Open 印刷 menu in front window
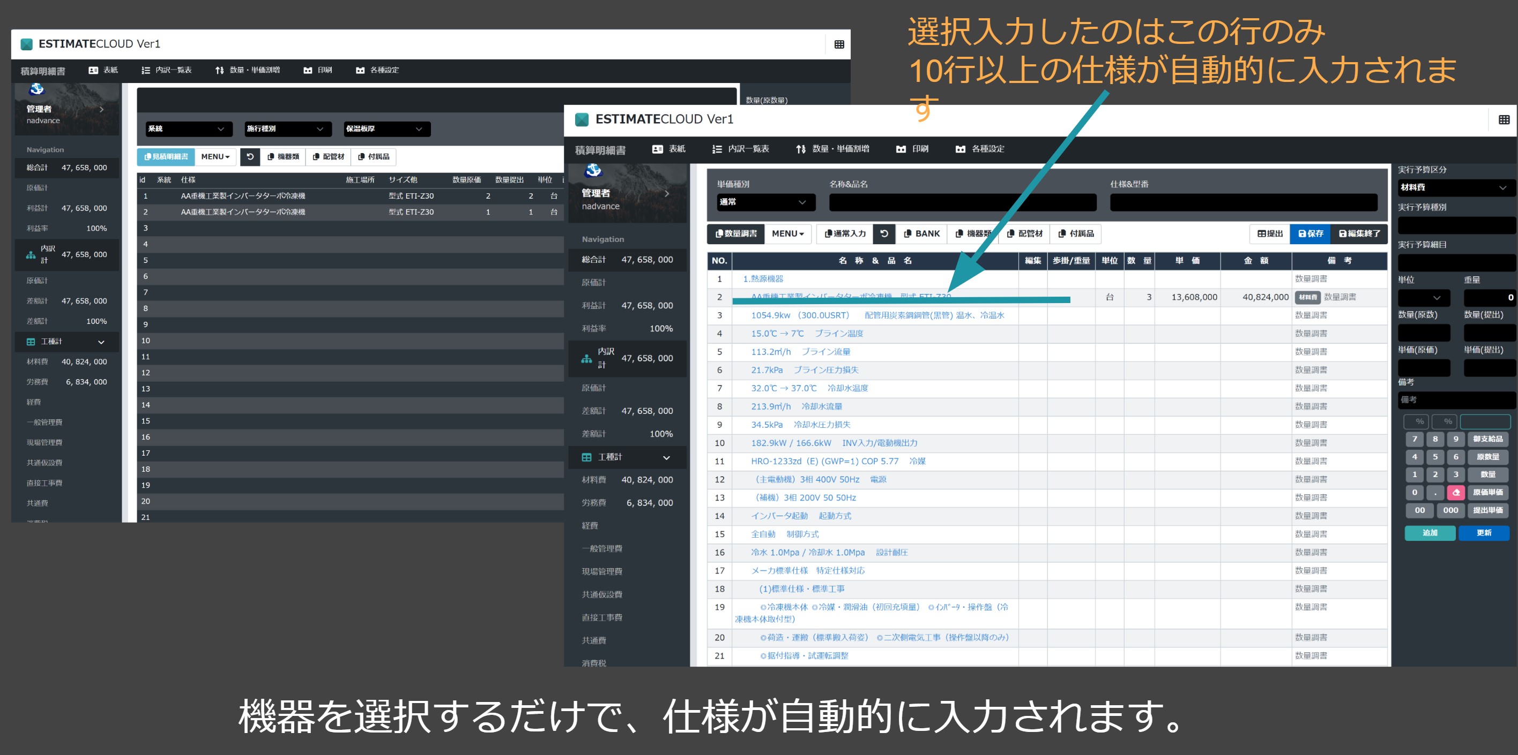 pos(912,149)
